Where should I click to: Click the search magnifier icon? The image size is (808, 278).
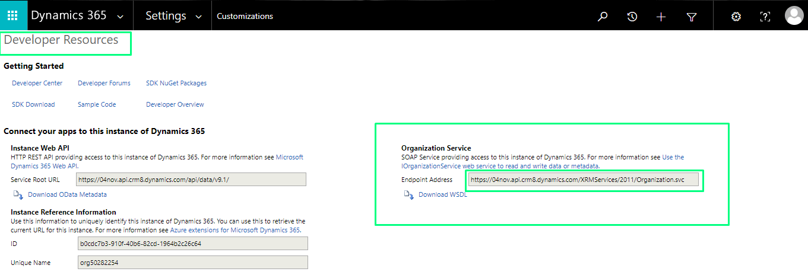pos(603,17)
